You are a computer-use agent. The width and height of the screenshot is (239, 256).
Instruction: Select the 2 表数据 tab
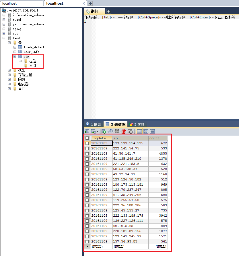pyautogui.click(x=116, y=124)
